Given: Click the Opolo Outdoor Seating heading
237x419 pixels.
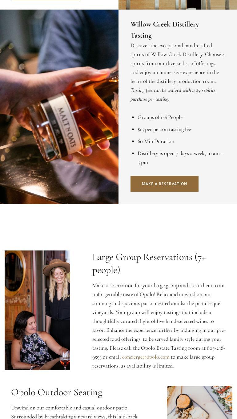Looking at the screenshot, I should point(57,392).
